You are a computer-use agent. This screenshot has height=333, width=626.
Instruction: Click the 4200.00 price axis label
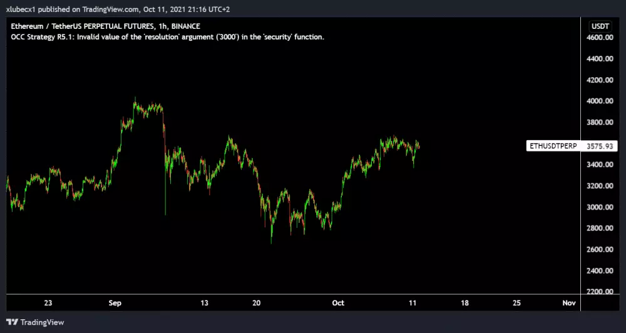point(600,80)
